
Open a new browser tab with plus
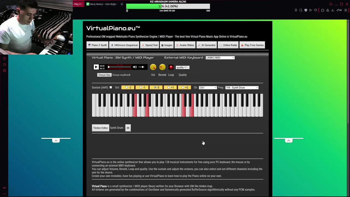(122, 4)
